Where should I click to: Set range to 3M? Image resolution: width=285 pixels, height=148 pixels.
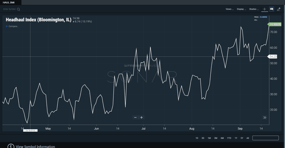point(216,138)
